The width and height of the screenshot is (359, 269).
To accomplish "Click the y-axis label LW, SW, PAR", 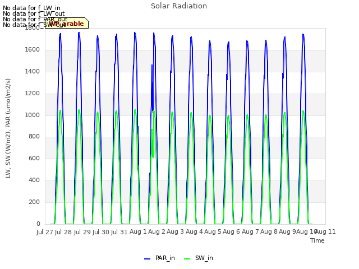I will click(8, 128).
